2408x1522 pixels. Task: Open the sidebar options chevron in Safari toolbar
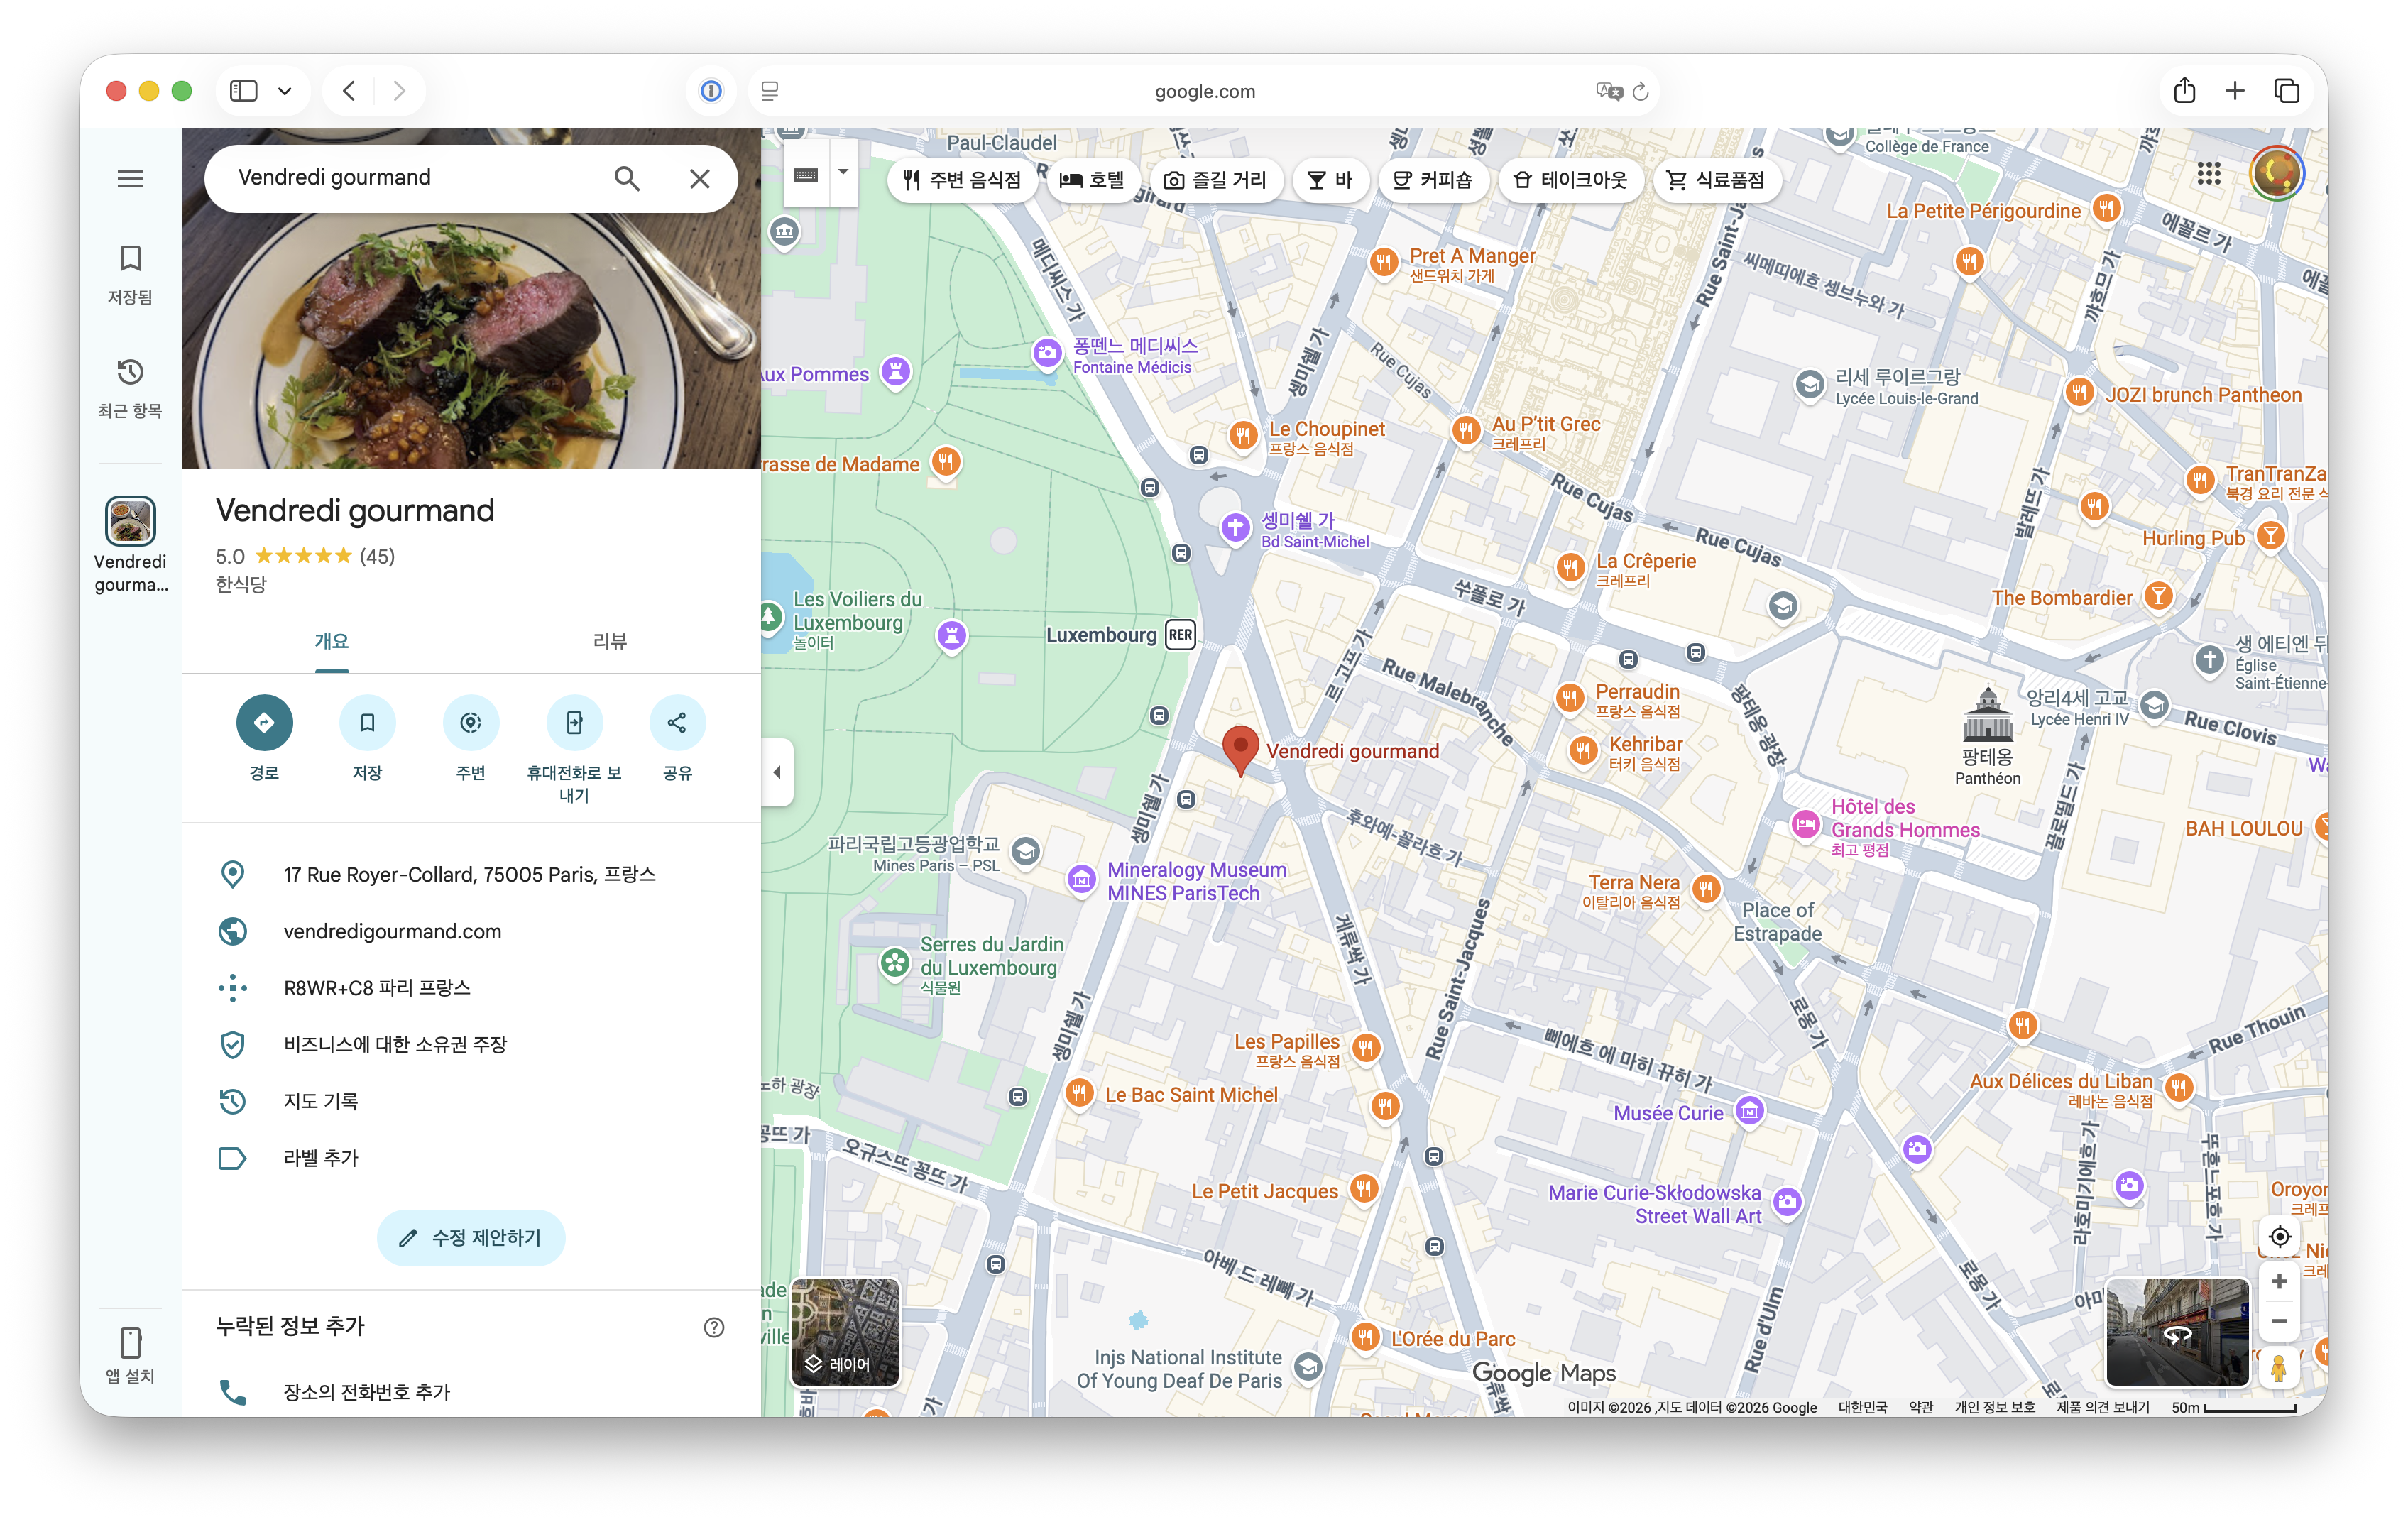(x=285, y=91)
